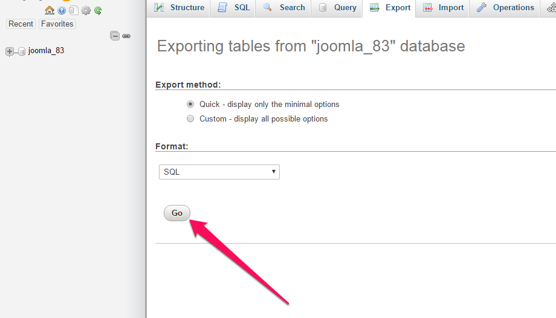
Task: Click the chain link icon
Action: click(x=126, y=36)
